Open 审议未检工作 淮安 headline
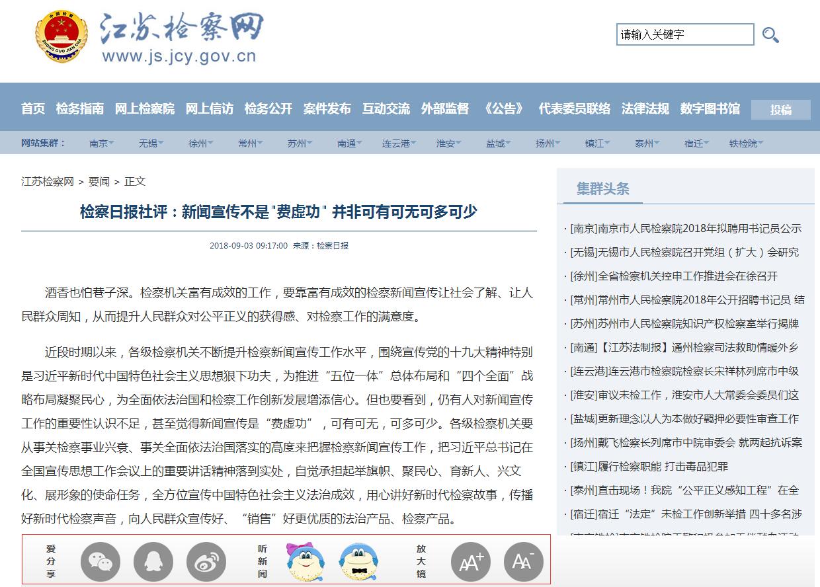Image resolution: width=820 pixels, height=587 pixels. [684, 395]
